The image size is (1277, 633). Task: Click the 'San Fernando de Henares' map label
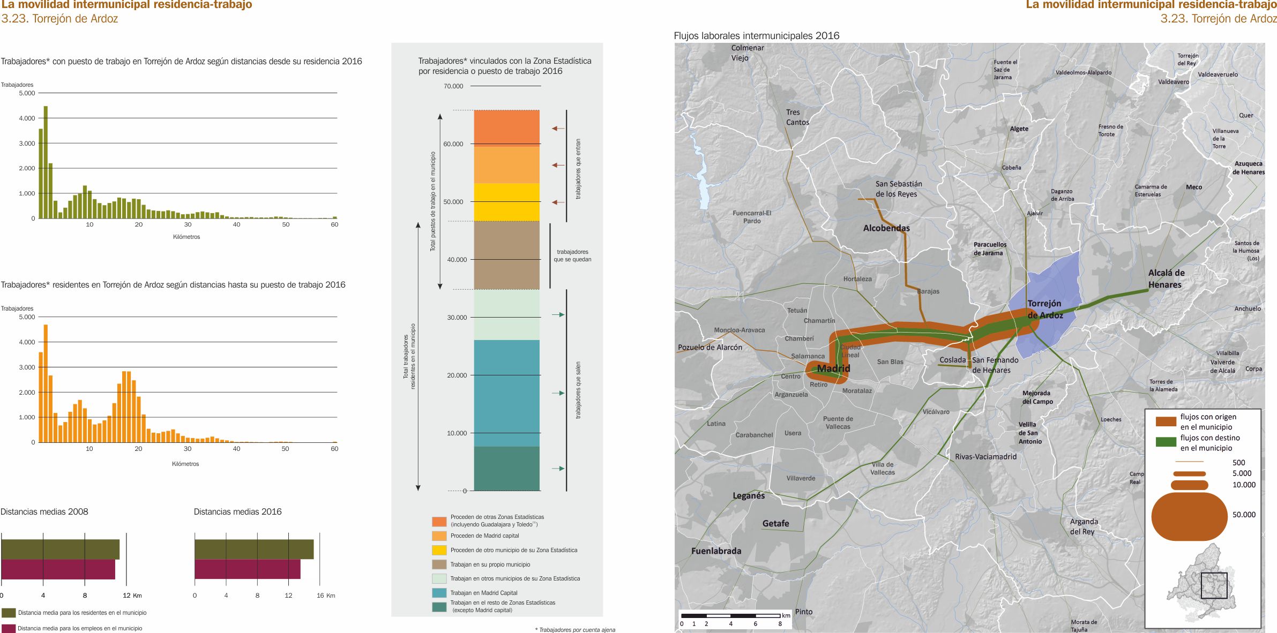[995, 365]
